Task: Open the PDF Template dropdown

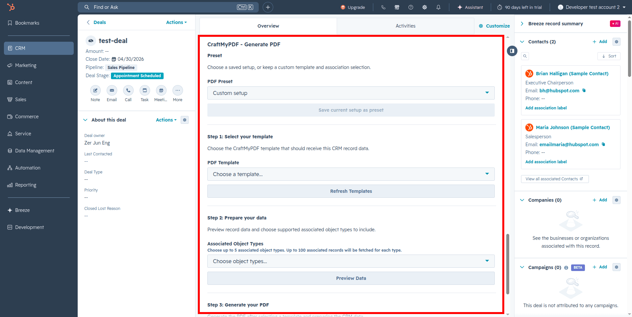Action: pyautogui.click(x=351, y=174)
